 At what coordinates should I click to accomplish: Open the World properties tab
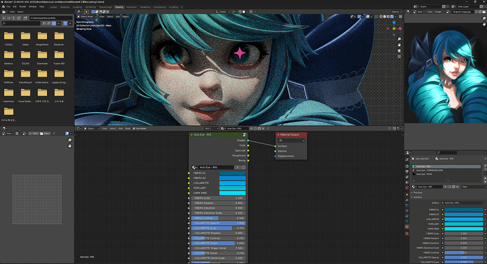tap(407, 188)
